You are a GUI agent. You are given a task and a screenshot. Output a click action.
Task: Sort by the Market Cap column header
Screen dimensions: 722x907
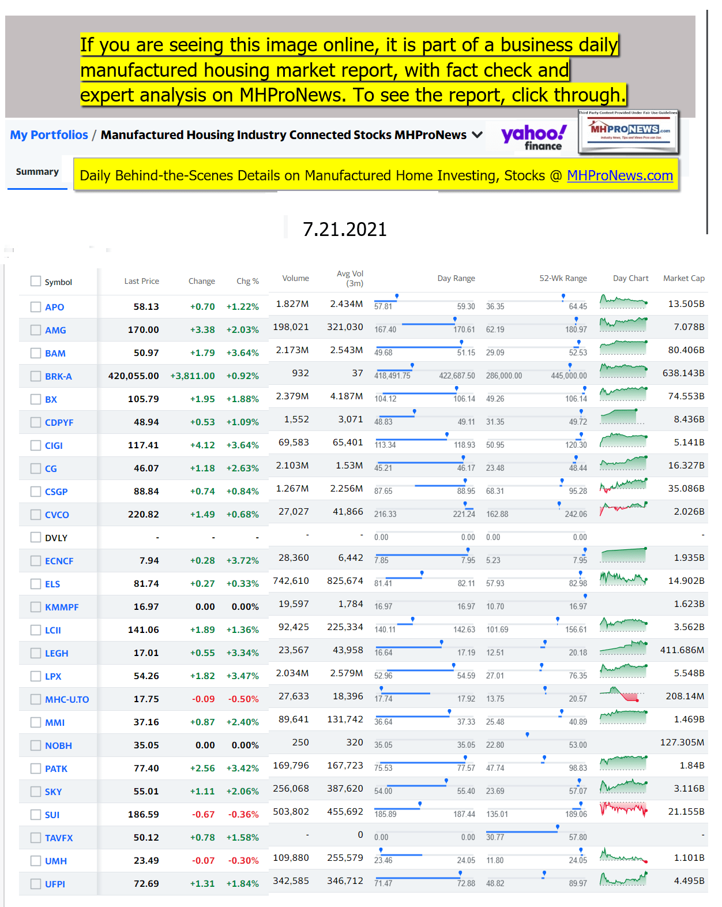coord(683,278)
